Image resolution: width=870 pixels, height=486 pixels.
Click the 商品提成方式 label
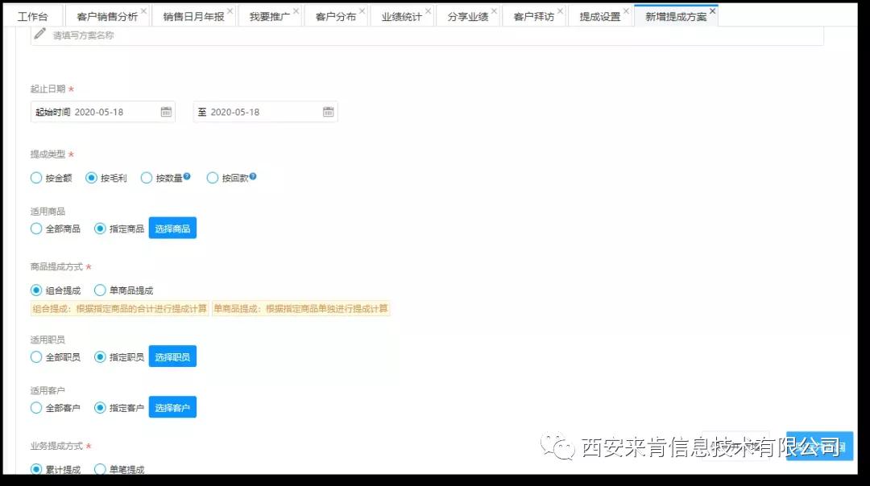56,266
